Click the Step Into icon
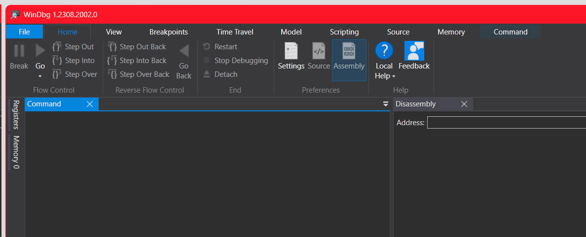This screenshot has height=237, width=586. [57, 61]
